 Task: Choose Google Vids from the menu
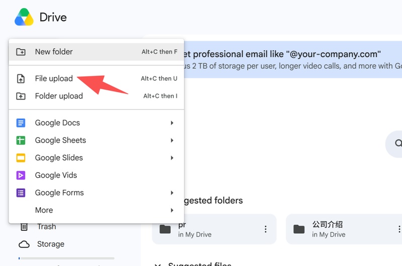[96, 175]
